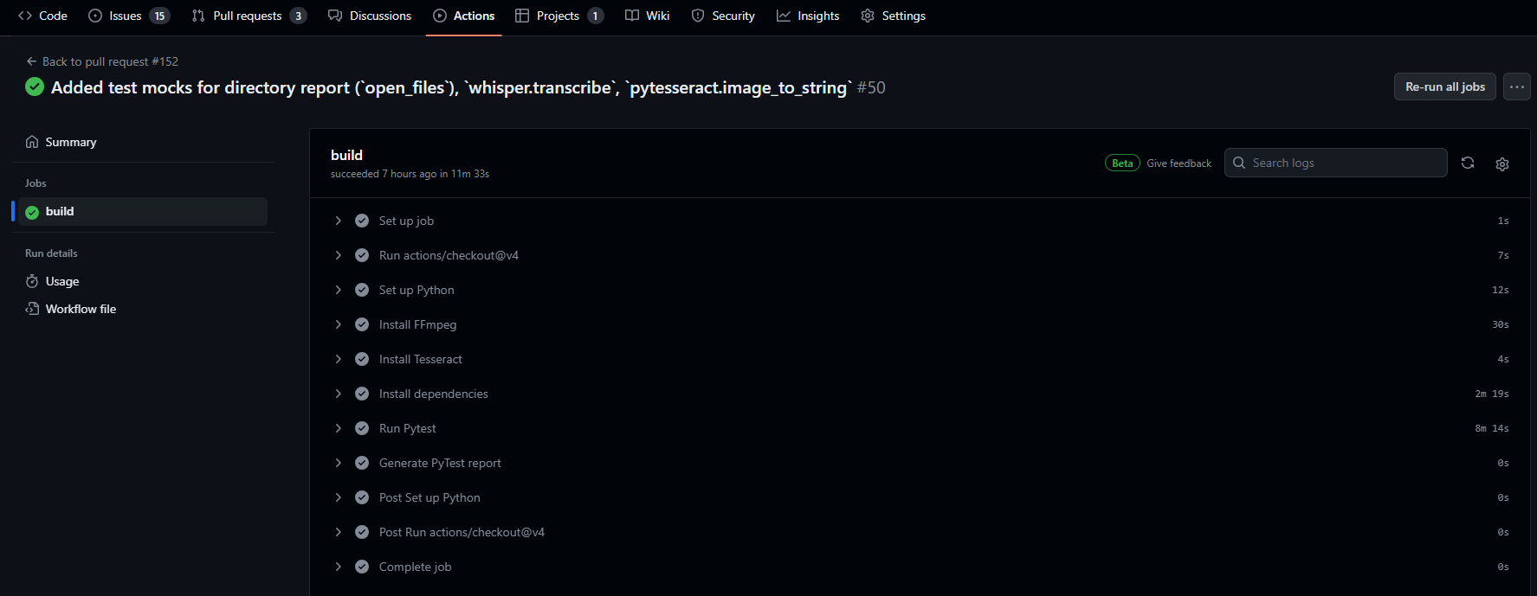Expand the Install FFmpeg step
This screenshot has height=596, width=1537.
tap(921, 324)
